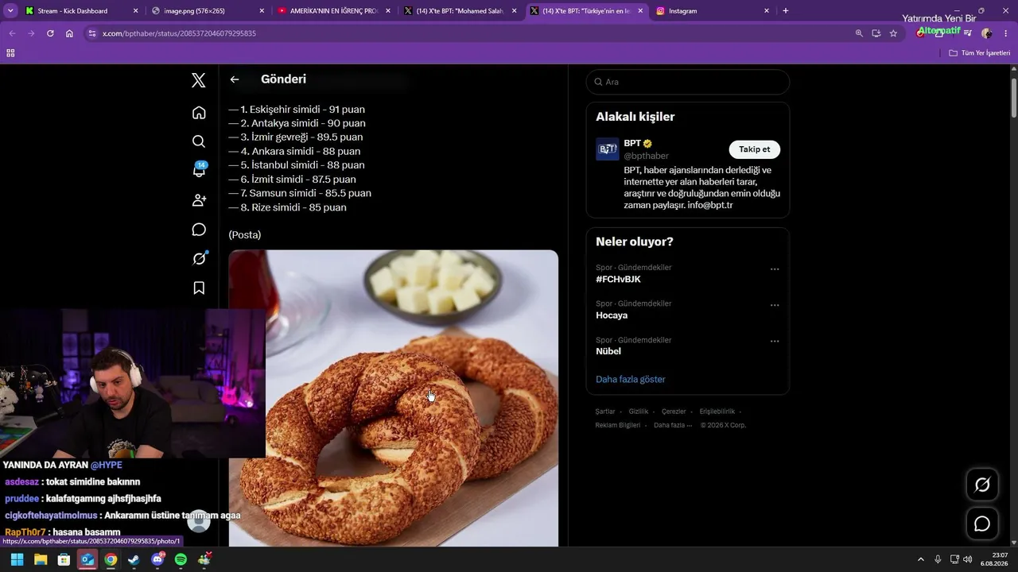
Task: Open the people follow icon in the sidebar
Action: tap(199, 200)
